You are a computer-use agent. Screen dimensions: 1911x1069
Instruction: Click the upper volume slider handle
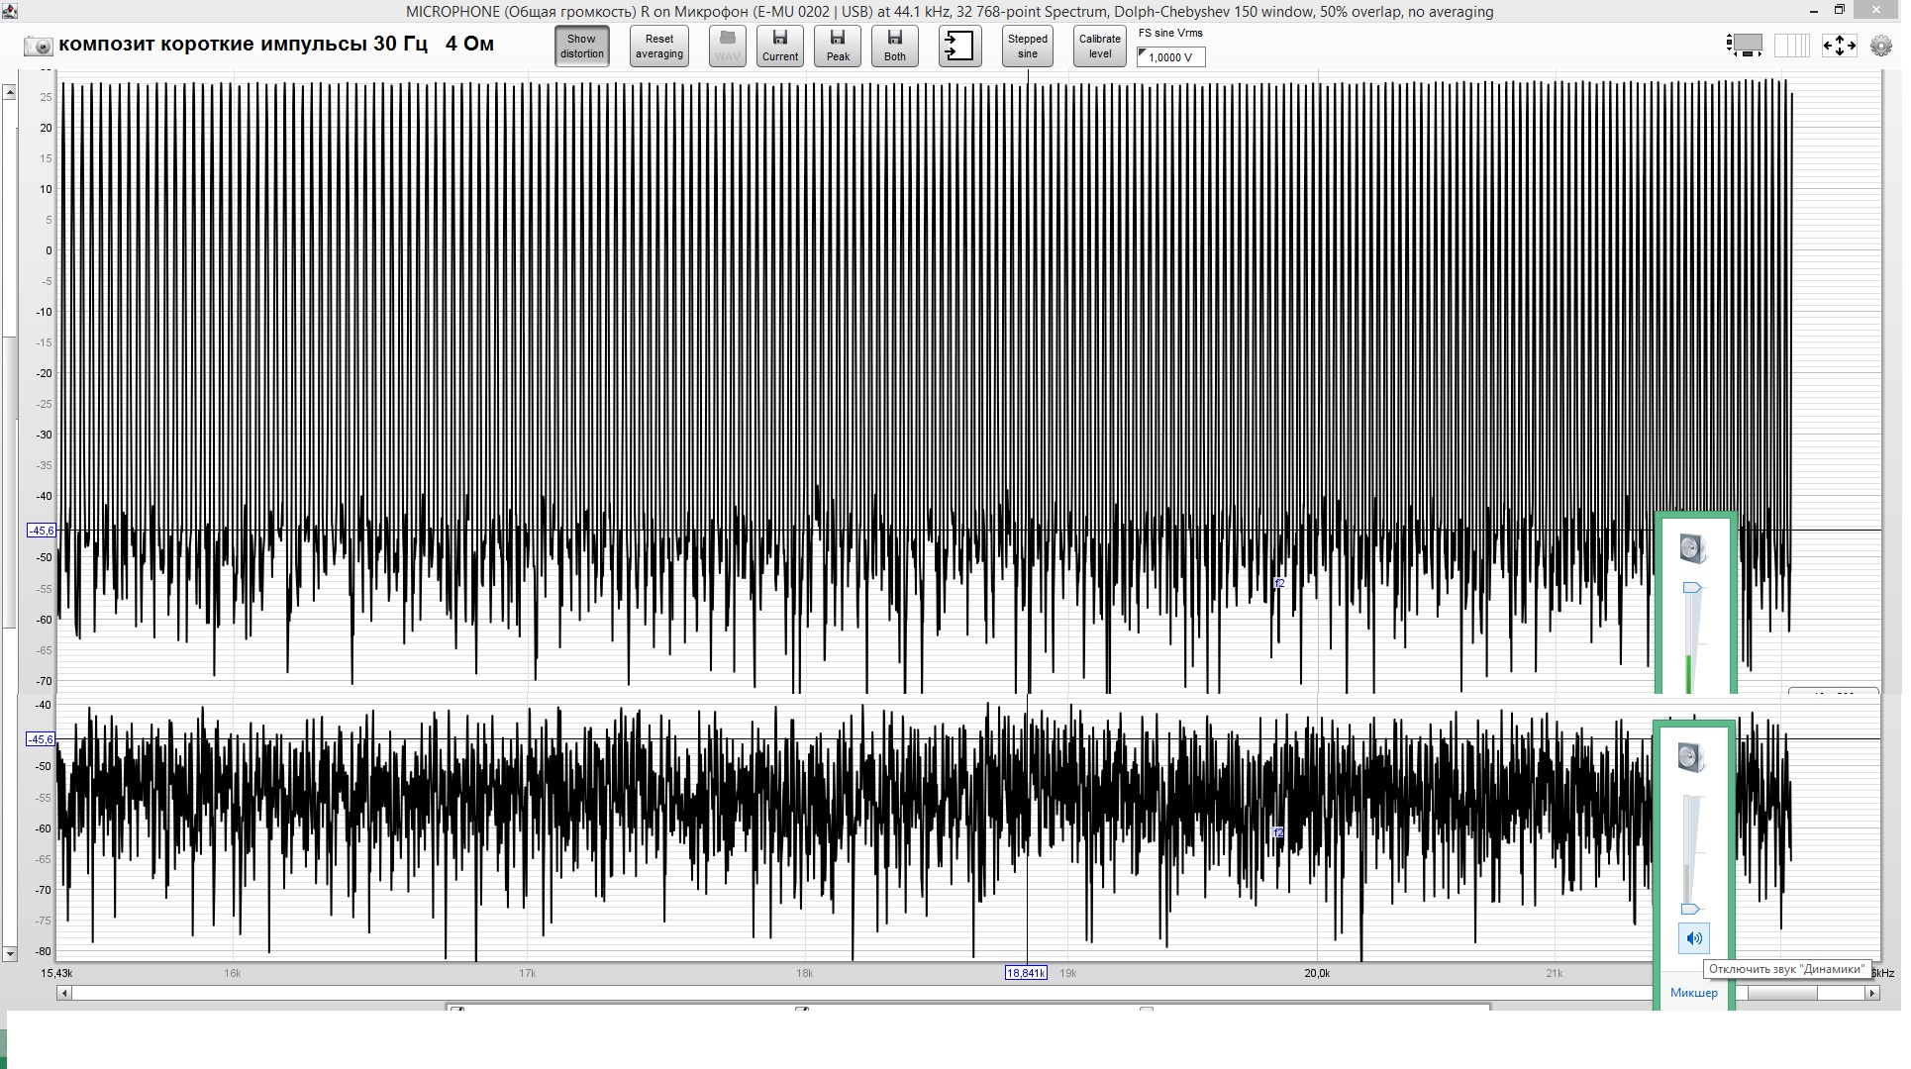pos(1692,589)
